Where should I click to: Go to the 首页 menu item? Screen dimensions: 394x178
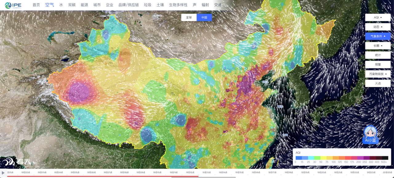point(36,5)
